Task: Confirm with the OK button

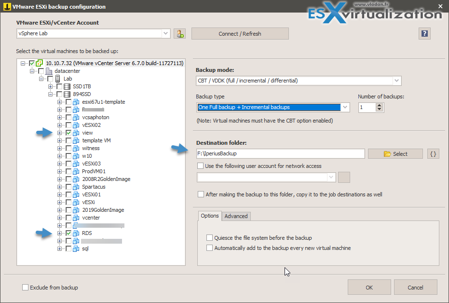Action: [x=369, y=287]
